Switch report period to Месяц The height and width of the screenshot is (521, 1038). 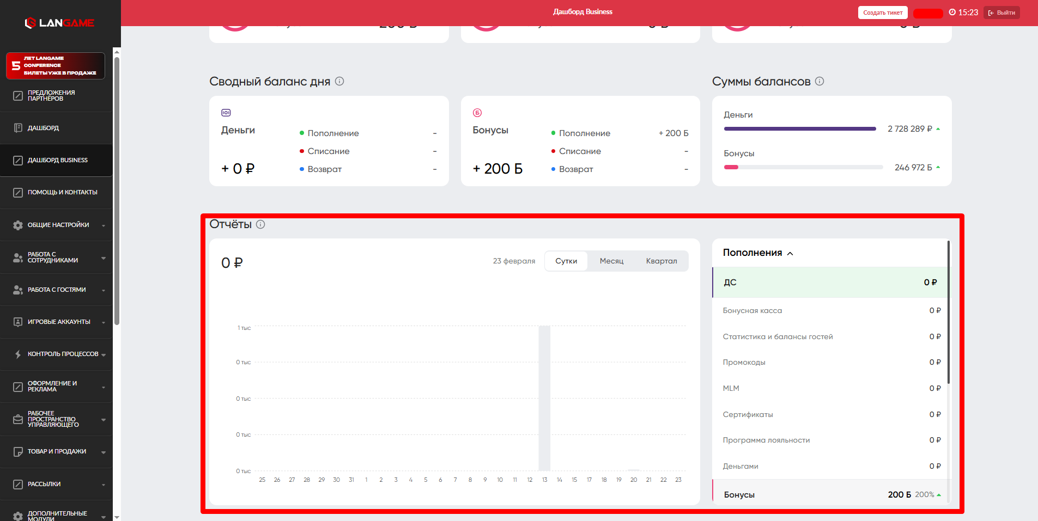[x=611, y=261]
